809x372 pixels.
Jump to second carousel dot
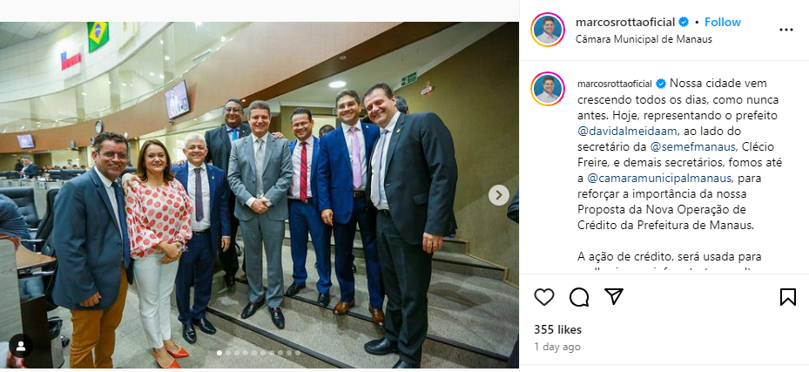[x=228, y=353]
